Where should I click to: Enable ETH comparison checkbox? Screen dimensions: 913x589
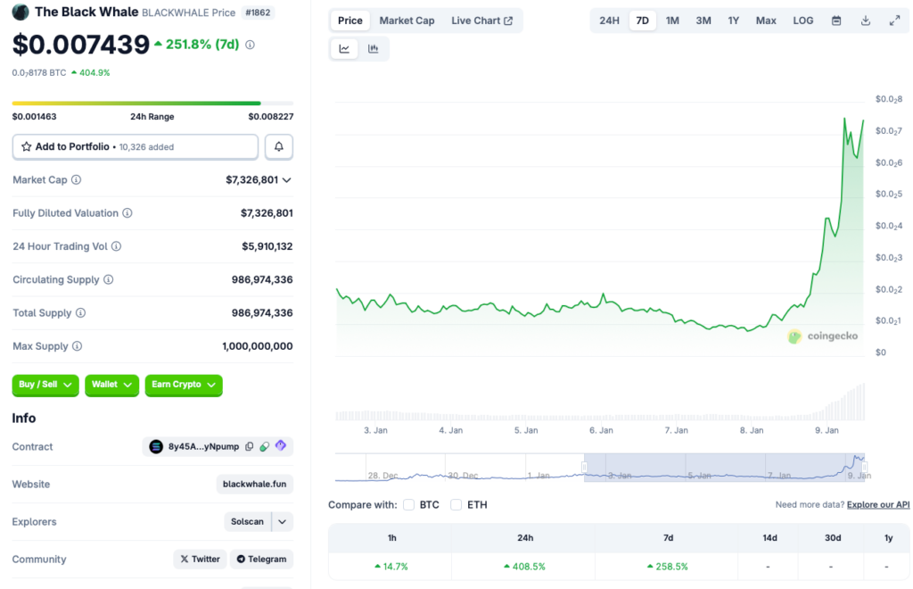coord(456,505)
